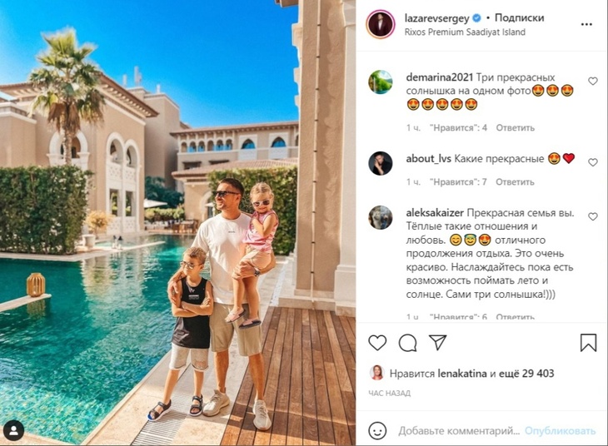Reply to about_lvs's comment with Ответить
This screenshot has width=608, height=446.
point(515,182)
